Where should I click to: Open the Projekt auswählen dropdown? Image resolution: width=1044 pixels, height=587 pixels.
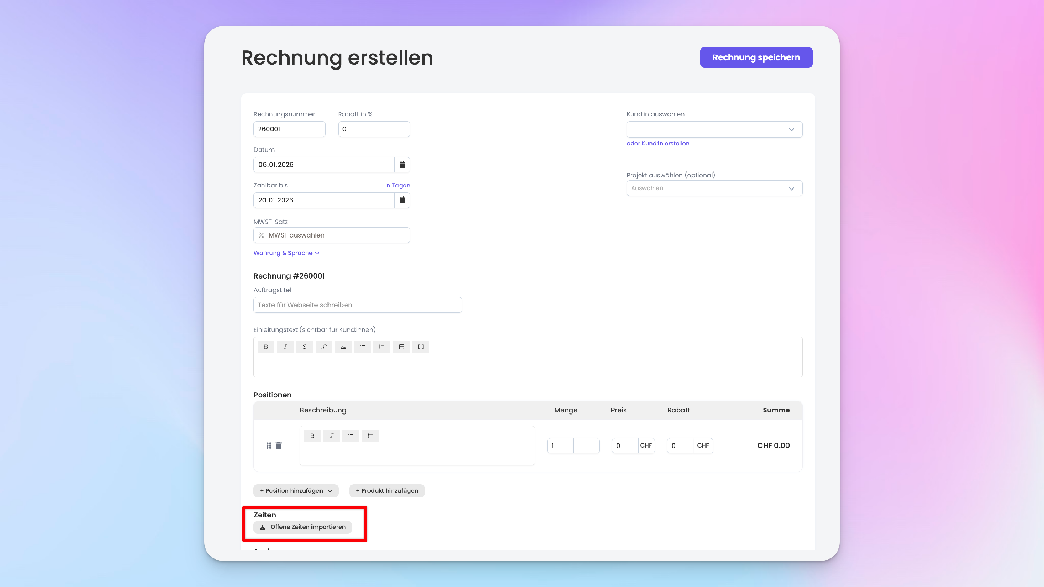pyautogui.click(x=714, y=188)
